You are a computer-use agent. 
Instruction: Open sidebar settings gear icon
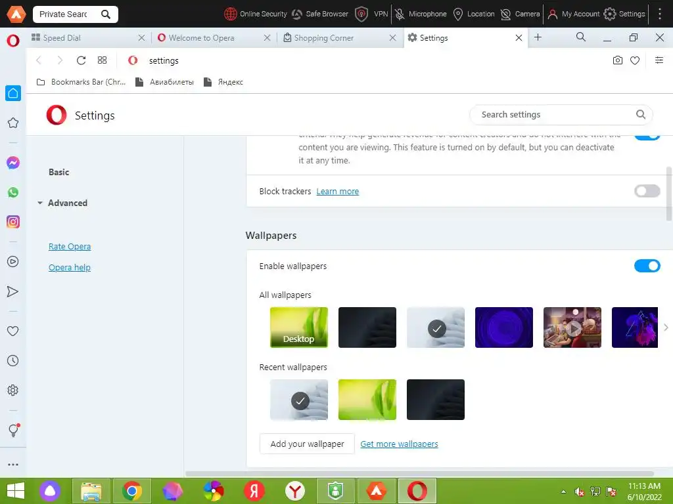click(13, 390)
